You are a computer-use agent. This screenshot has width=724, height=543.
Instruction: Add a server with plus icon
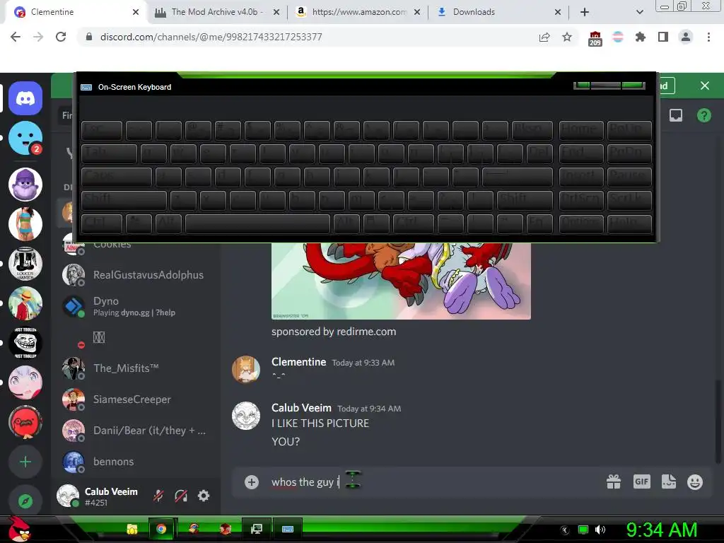coord(25,462)
